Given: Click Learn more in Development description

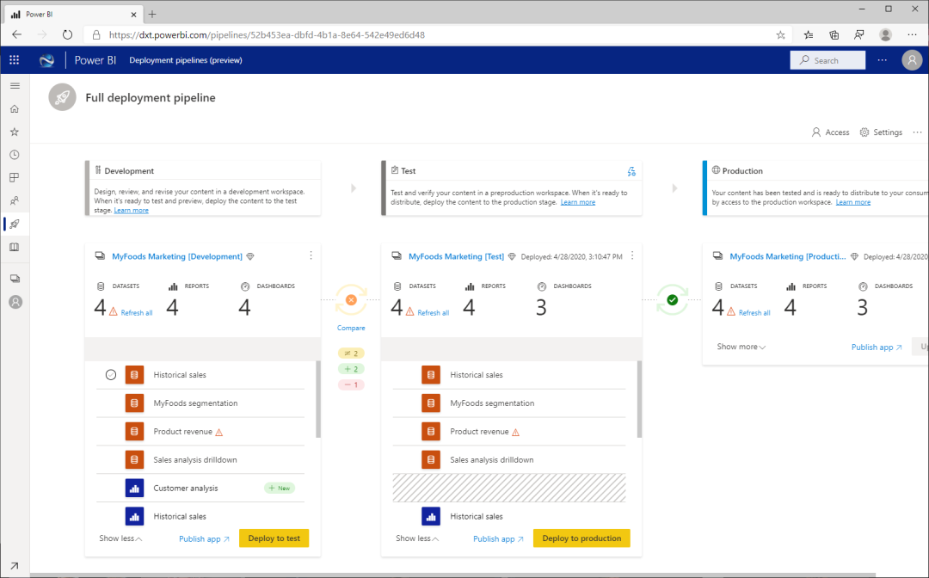Looking at the screenshot, I should coord(131,210).
